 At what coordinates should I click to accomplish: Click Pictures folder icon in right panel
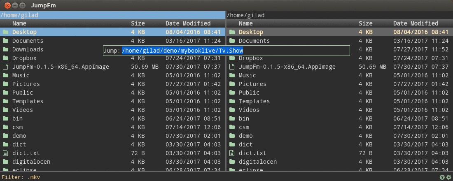[x=232, y=84]
